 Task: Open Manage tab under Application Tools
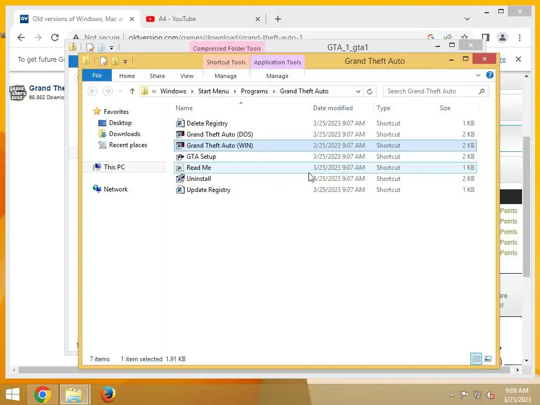coord(277,76)
